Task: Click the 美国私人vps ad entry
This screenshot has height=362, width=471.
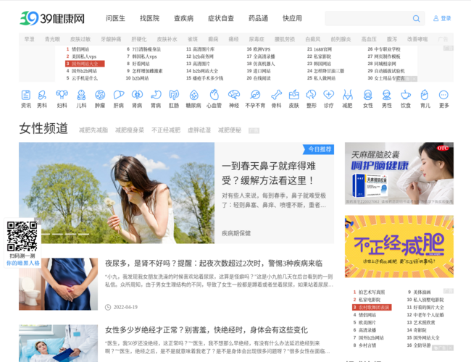Action: tap(84, 56)
